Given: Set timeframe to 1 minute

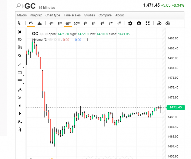Looking at the screenshot, I should click(x=51, y=23).
